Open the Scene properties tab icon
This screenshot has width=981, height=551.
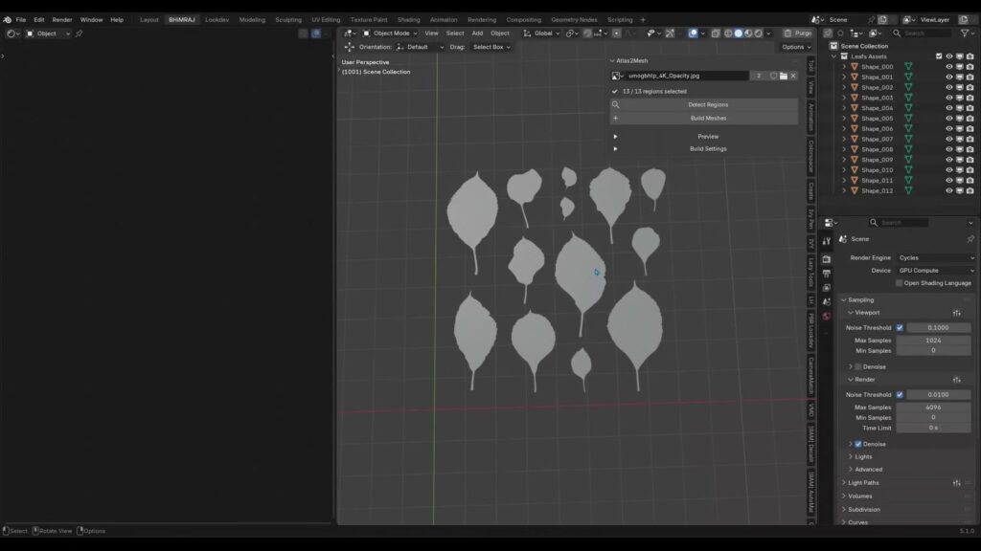point(827,301)
